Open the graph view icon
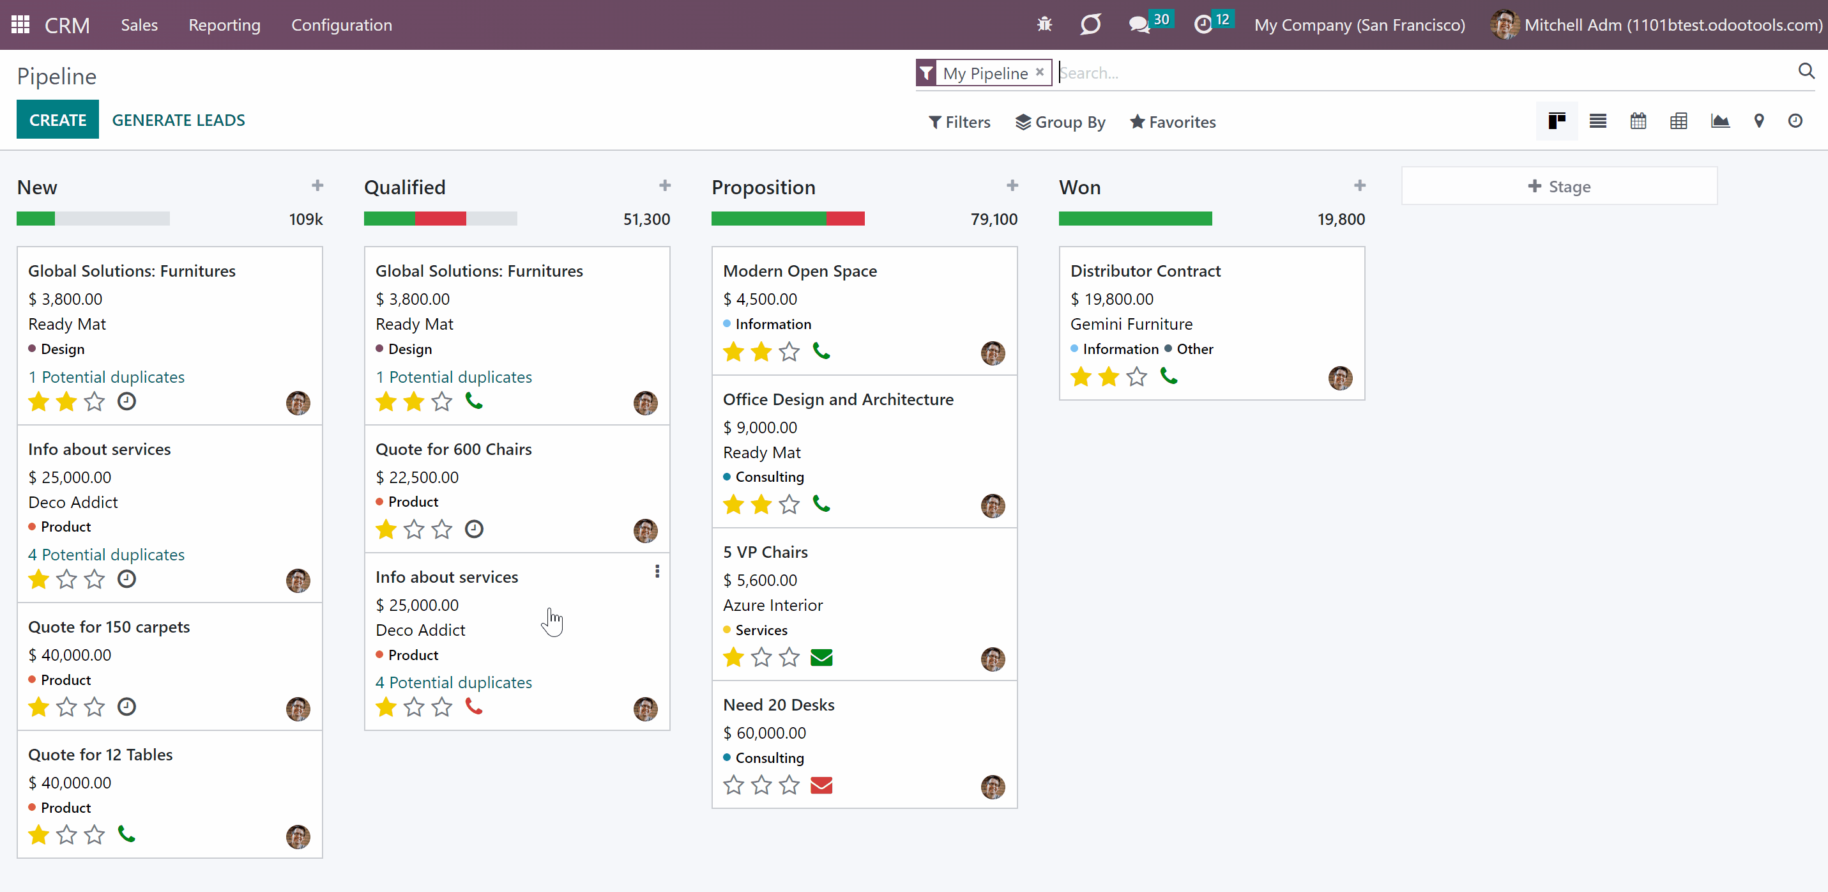The image size is (1828, 892). coord(1719,121)
